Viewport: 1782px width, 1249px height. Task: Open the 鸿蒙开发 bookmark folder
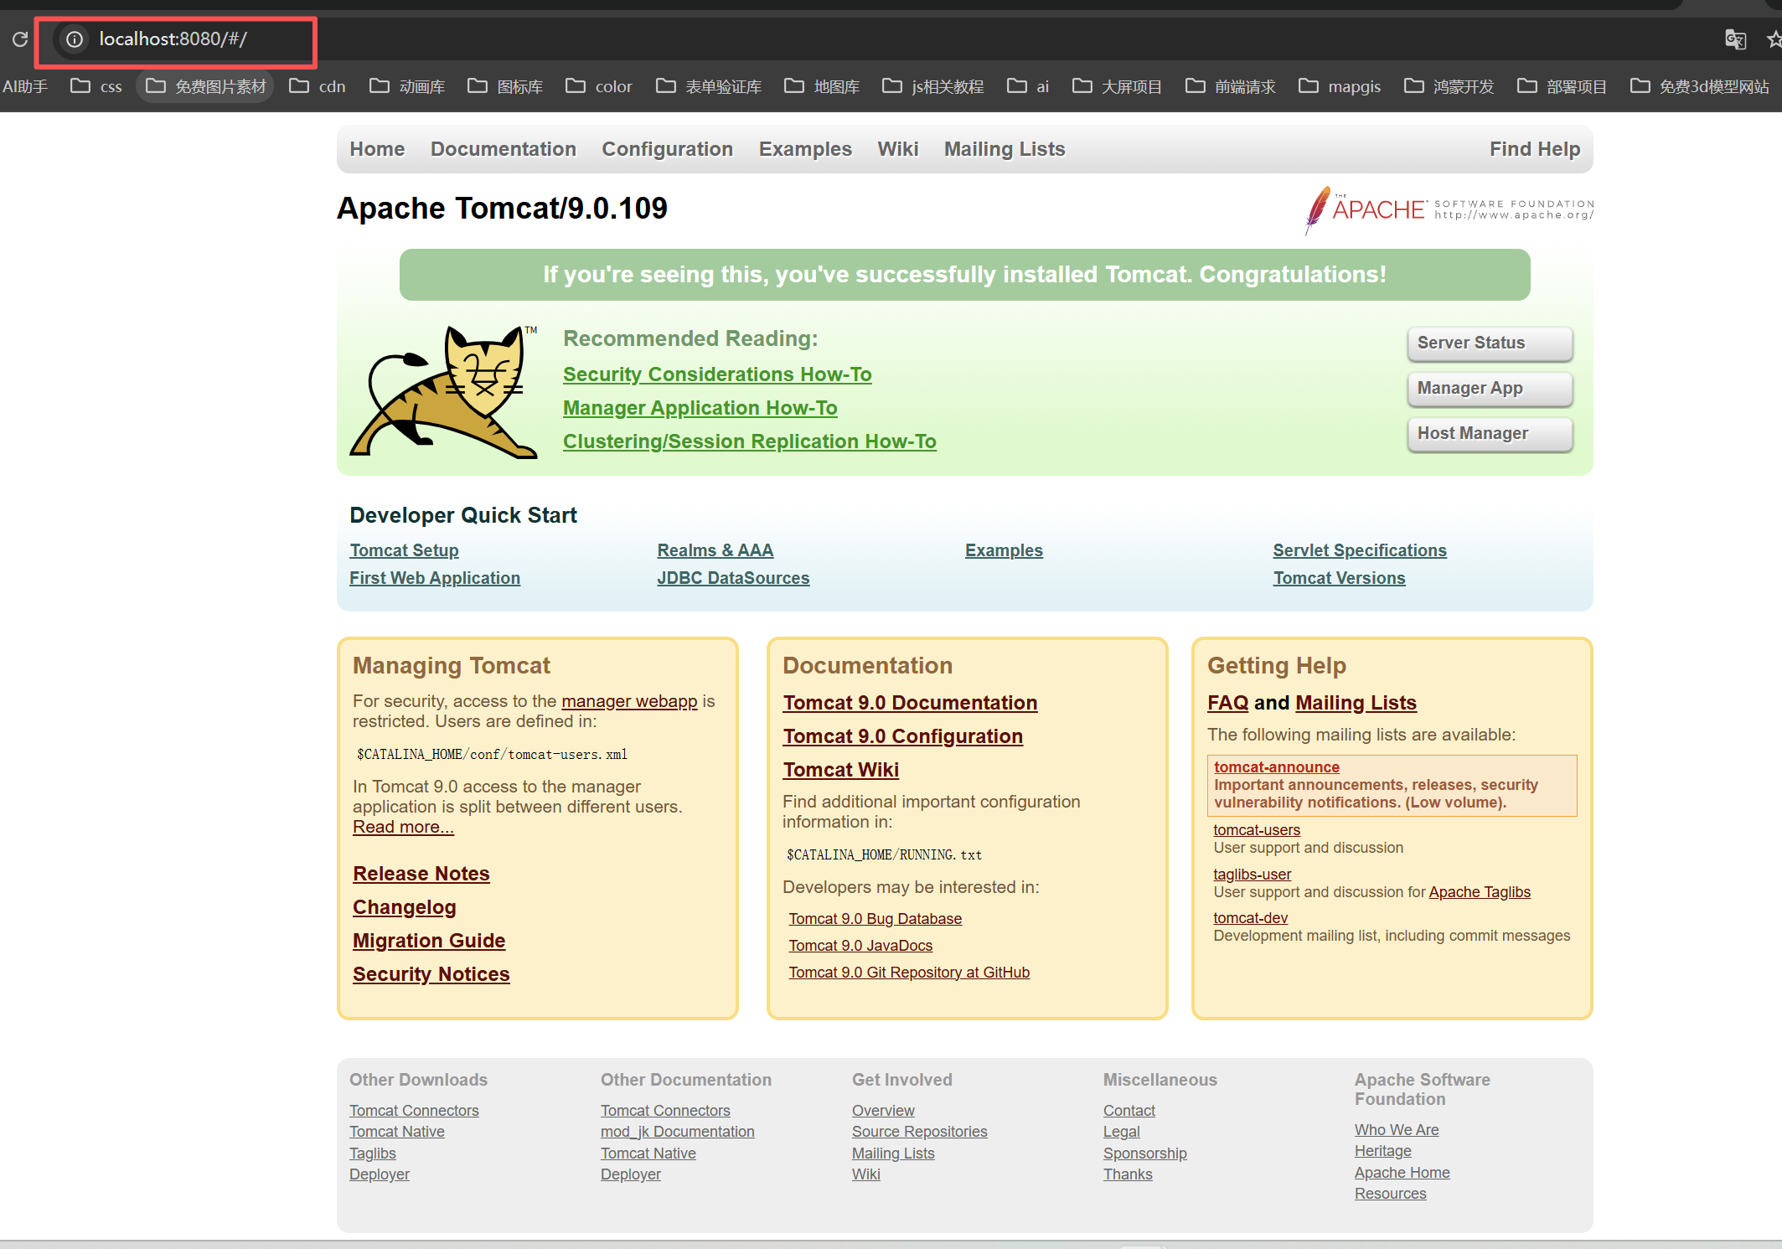1449,86
